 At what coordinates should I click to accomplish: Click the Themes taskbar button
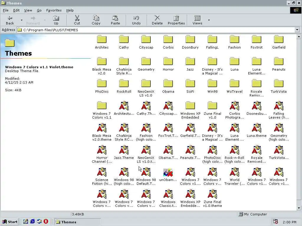click(x=77, y=222)
